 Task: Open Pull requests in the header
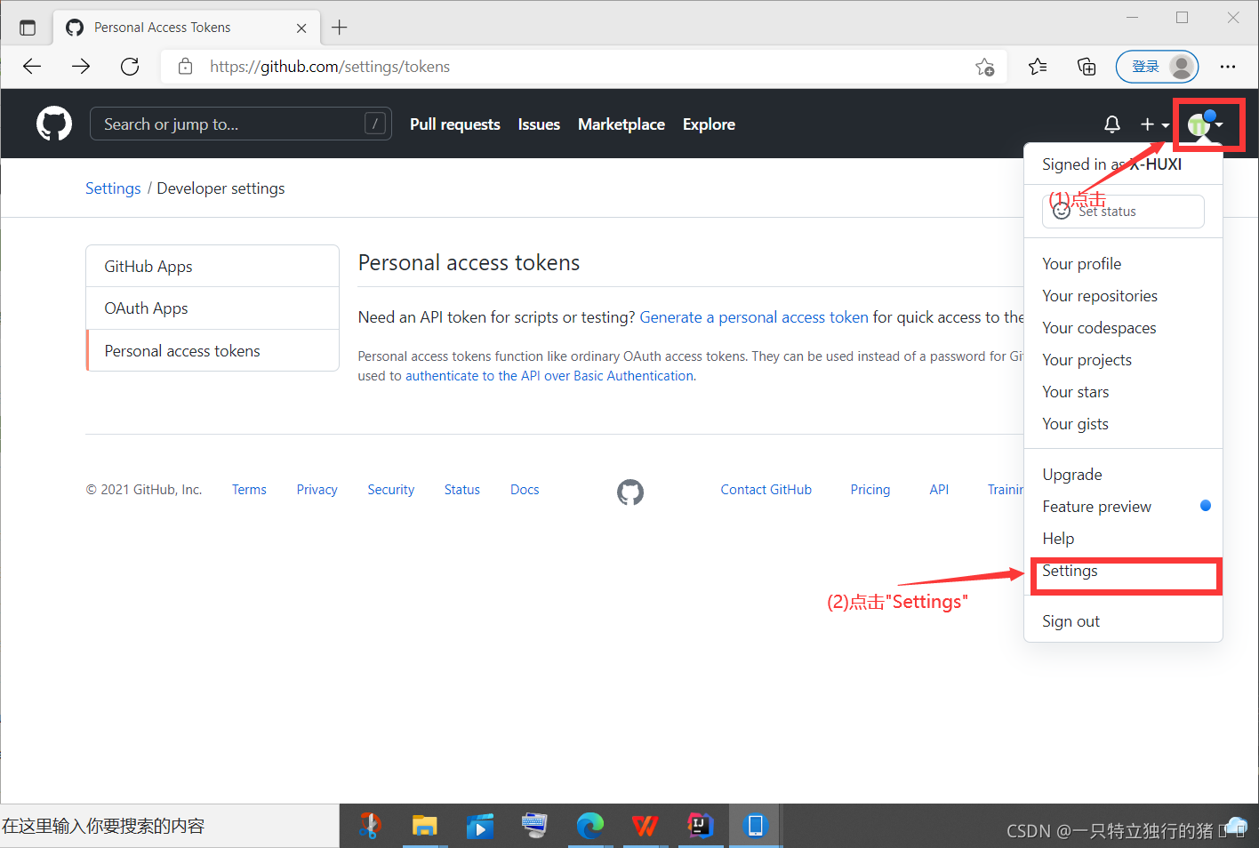(x=454, y=124)
